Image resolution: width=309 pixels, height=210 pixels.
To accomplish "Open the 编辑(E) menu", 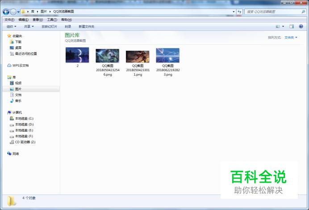I will pos(24,20).
